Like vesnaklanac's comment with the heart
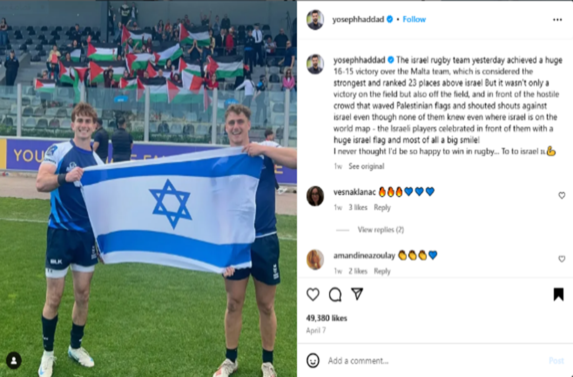Viewport: 573px width, 377px height. point(562,195)
